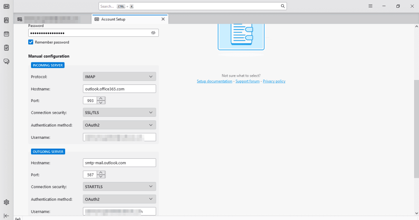The width and height of the screenshot is (419, 220).
Task: Click the incoming server Username field
Action: click(x=119, y=137)
